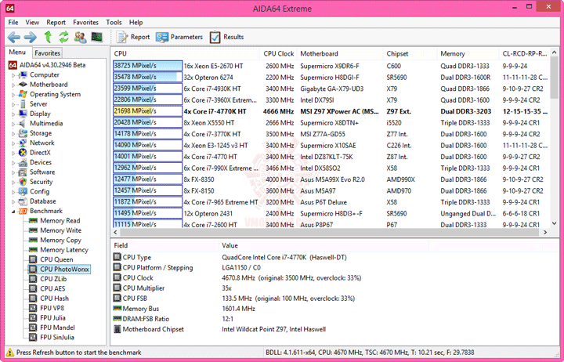Click the green Refresh icon

pos(63,37)
